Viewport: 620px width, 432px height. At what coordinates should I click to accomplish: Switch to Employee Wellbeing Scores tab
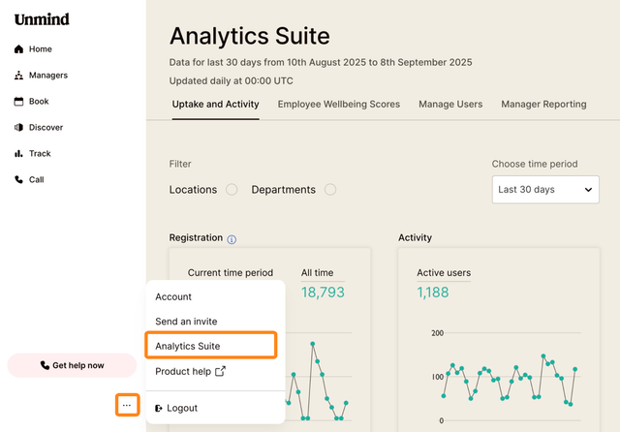[339, 105]
